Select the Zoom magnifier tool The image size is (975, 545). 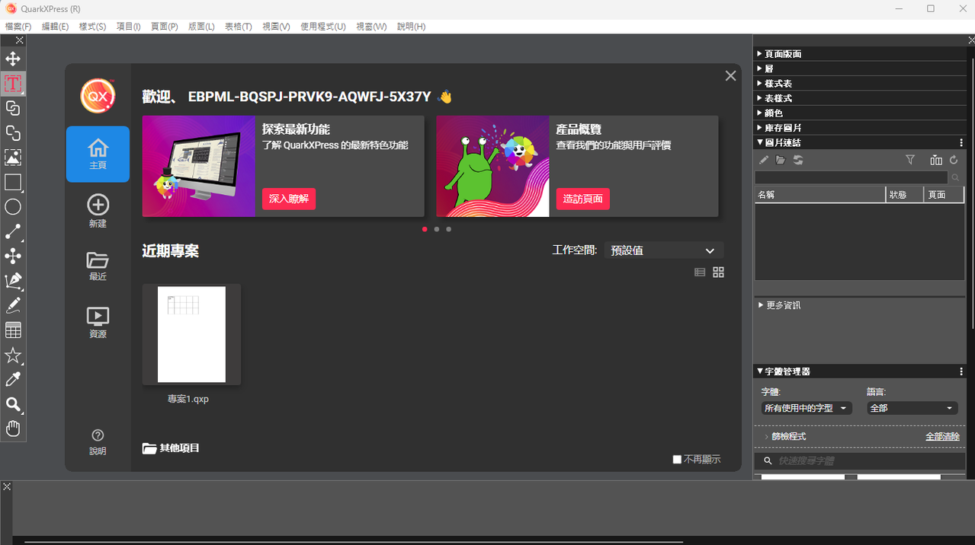[x=13, y=404]
